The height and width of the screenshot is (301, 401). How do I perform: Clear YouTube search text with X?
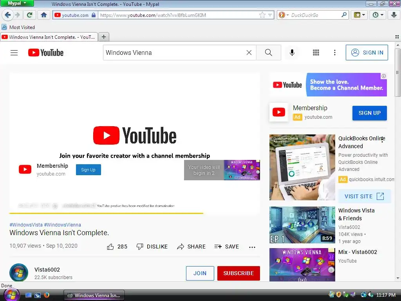click(249, 53)
